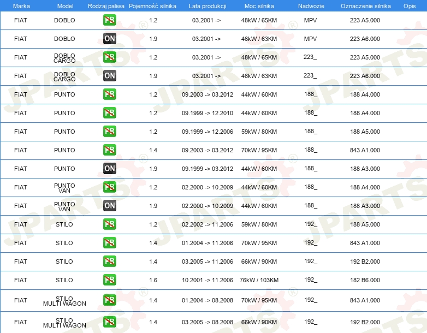Click the MPV body cell in the DOBLO 1.2 row

pos(311,20)
